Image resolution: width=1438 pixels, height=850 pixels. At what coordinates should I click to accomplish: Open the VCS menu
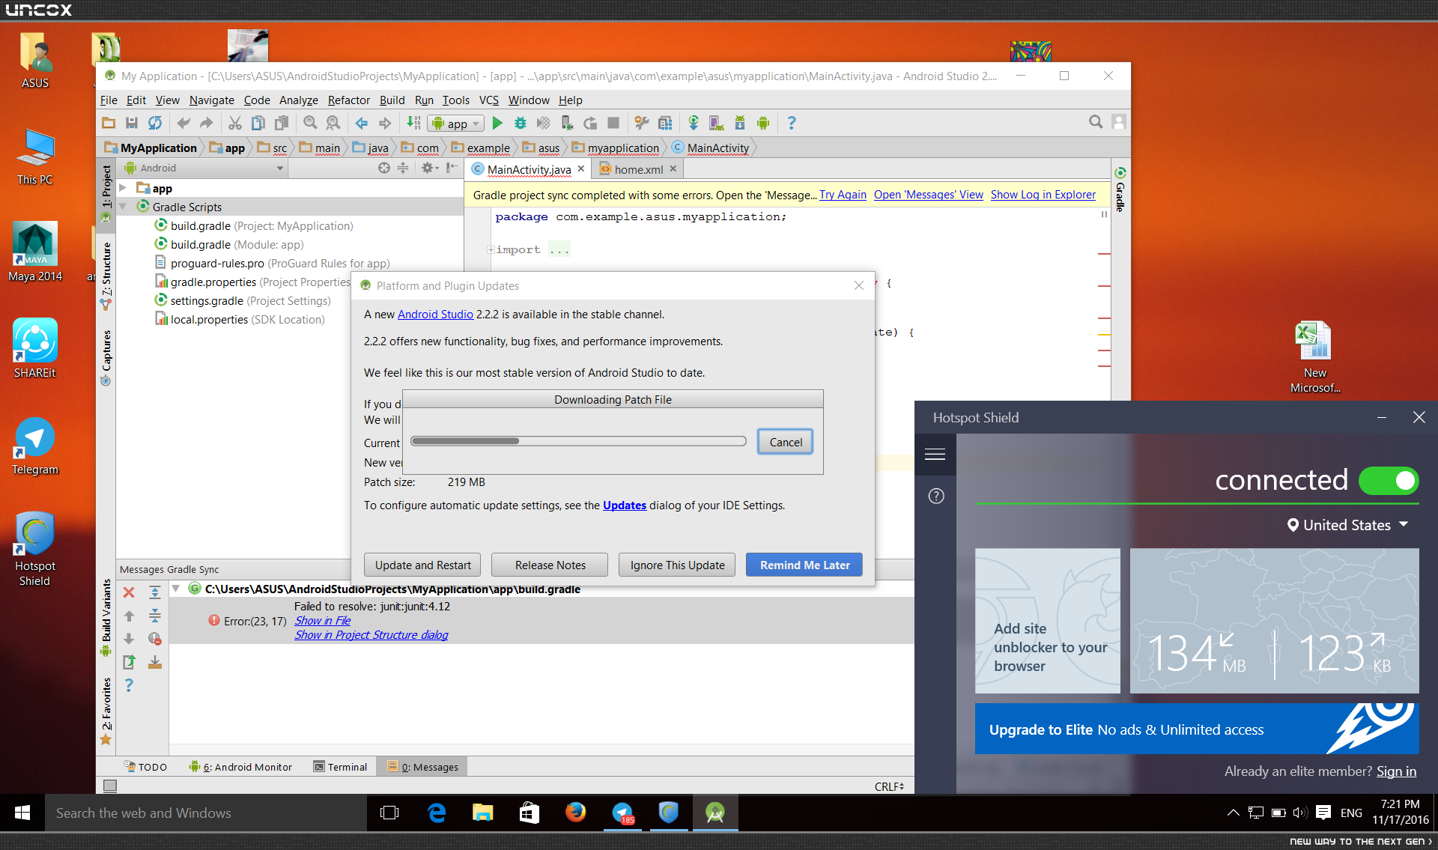pos(488,100)
